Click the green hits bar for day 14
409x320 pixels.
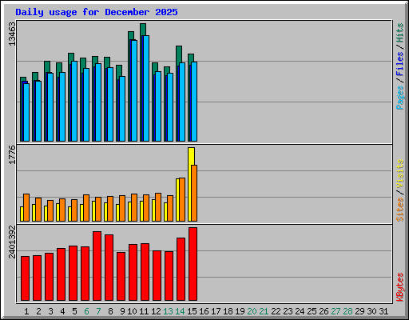[x=179, y=54]
